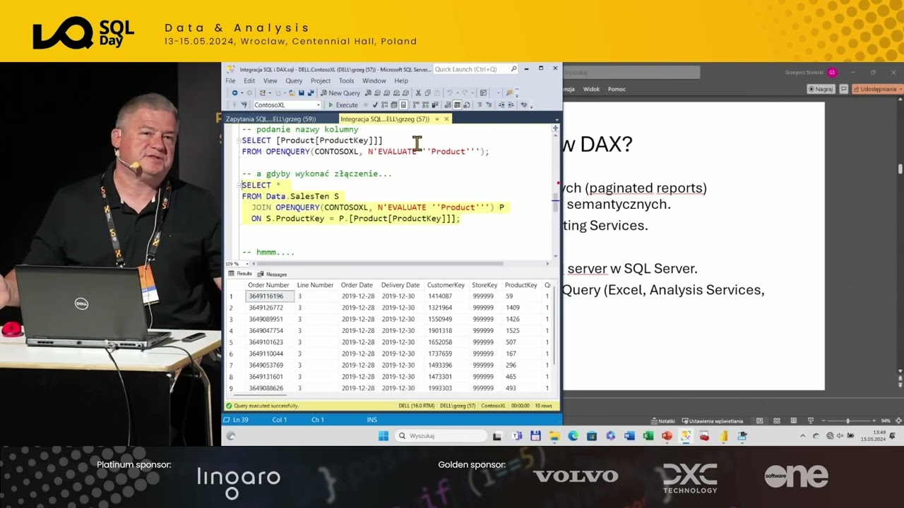904x508 pixels.
Task: Open the File menu in SSMS
Action: 231,81
